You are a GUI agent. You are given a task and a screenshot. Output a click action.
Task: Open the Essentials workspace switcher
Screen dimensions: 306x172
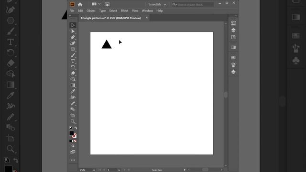click(x=157, y=4)
